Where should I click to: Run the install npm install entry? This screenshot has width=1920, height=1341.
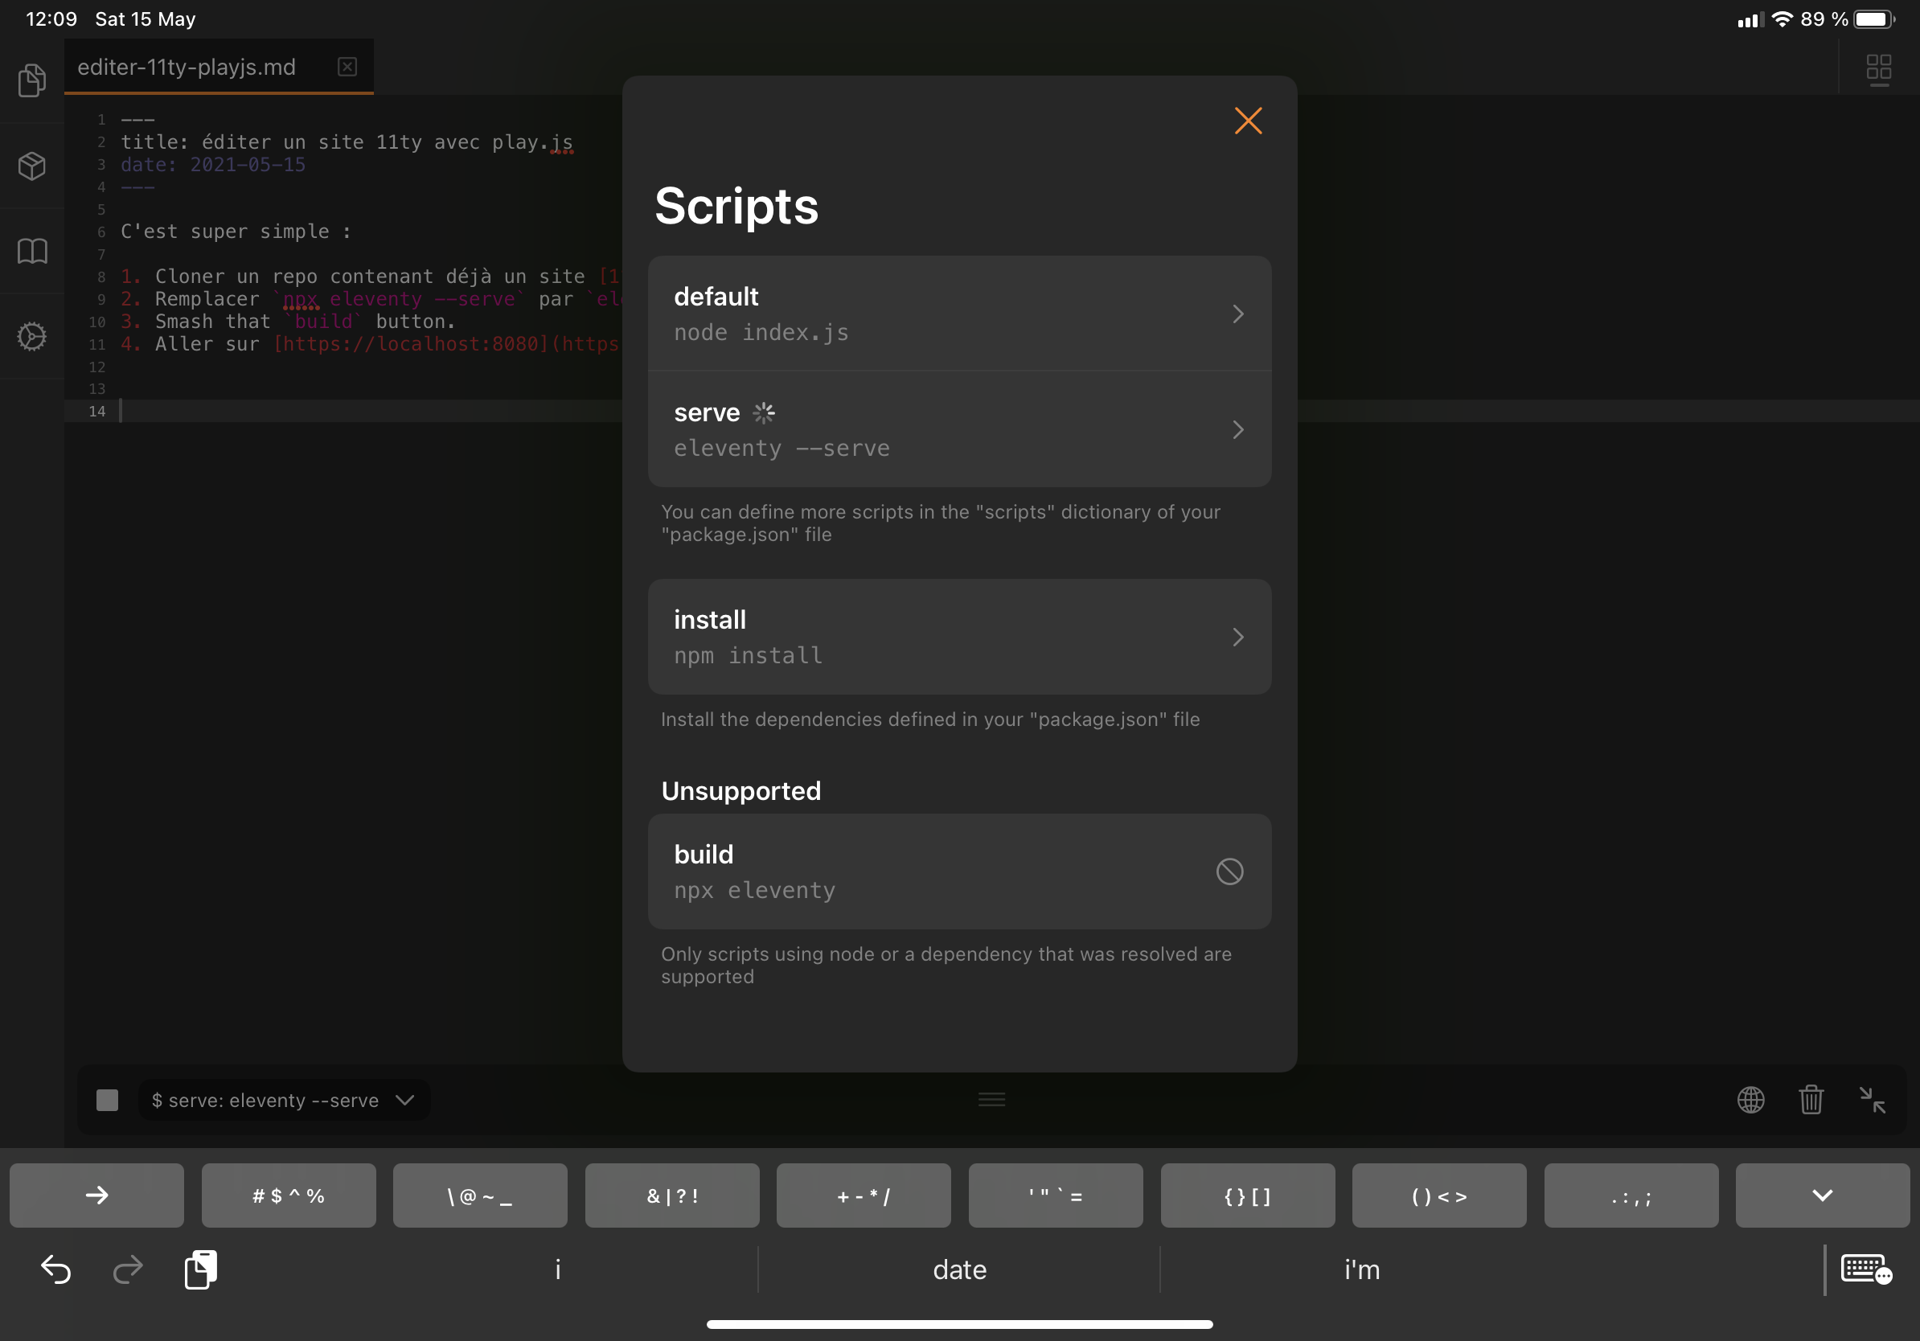pyautogui.click(x=959, y=636)
